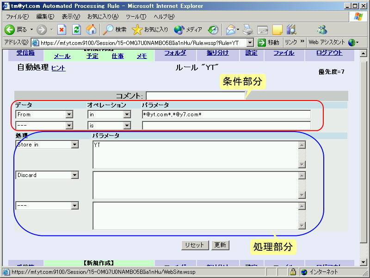370x278 pixels.
Task: Click the browser Back arrow icon
Action: pyautogui.click(x=10, y=30)
